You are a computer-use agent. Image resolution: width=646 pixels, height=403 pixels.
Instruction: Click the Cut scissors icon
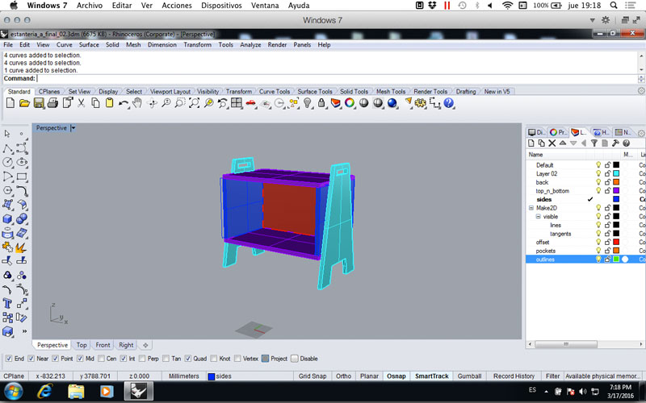[x=82, y=103]
